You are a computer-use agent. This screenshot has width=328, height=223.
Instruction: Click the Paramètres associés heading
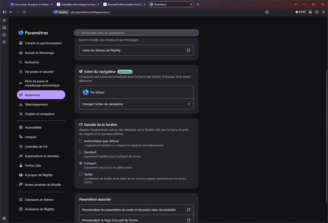95,199
